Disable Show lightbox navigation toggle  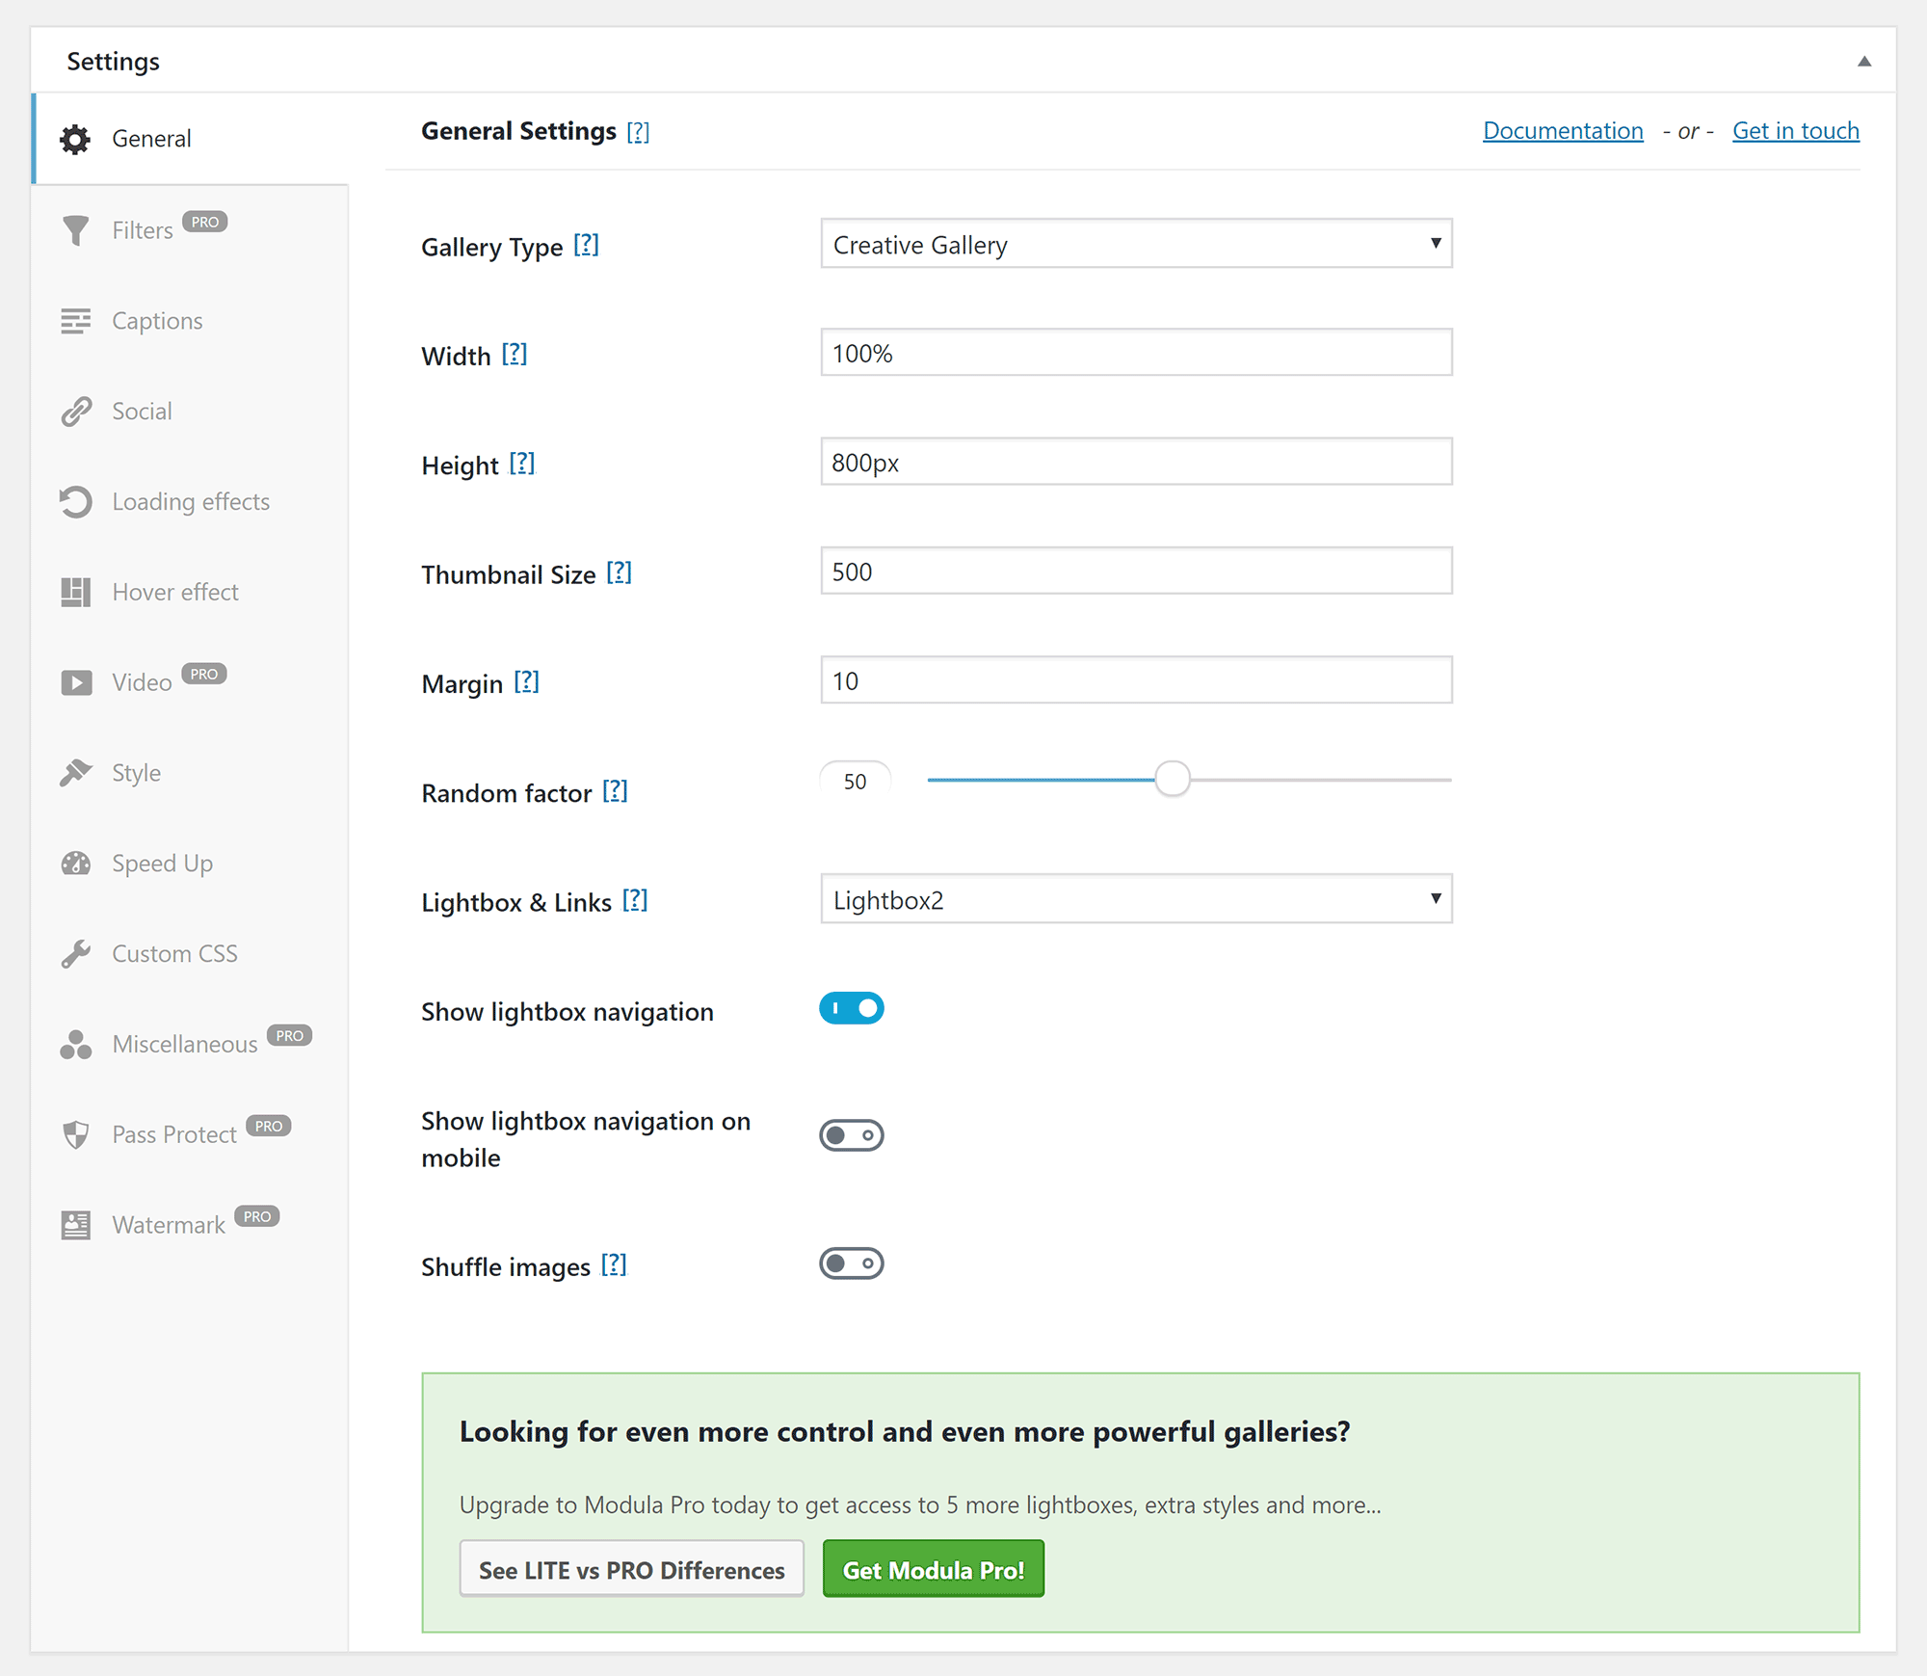pyautogui.click(x=852, y=1008)
